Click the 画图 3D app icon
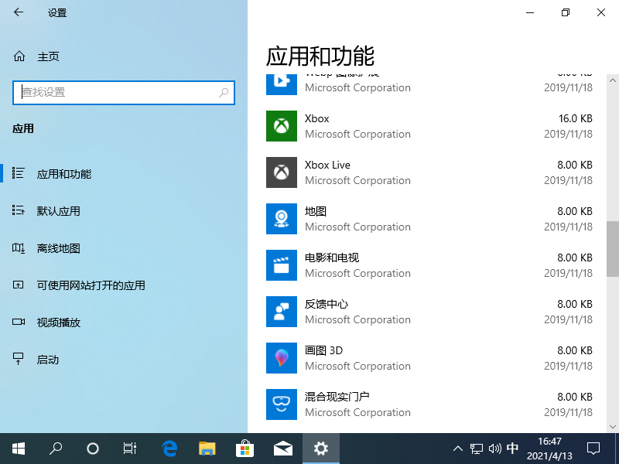This screenshot has width=619, height=464. [282, 358]
